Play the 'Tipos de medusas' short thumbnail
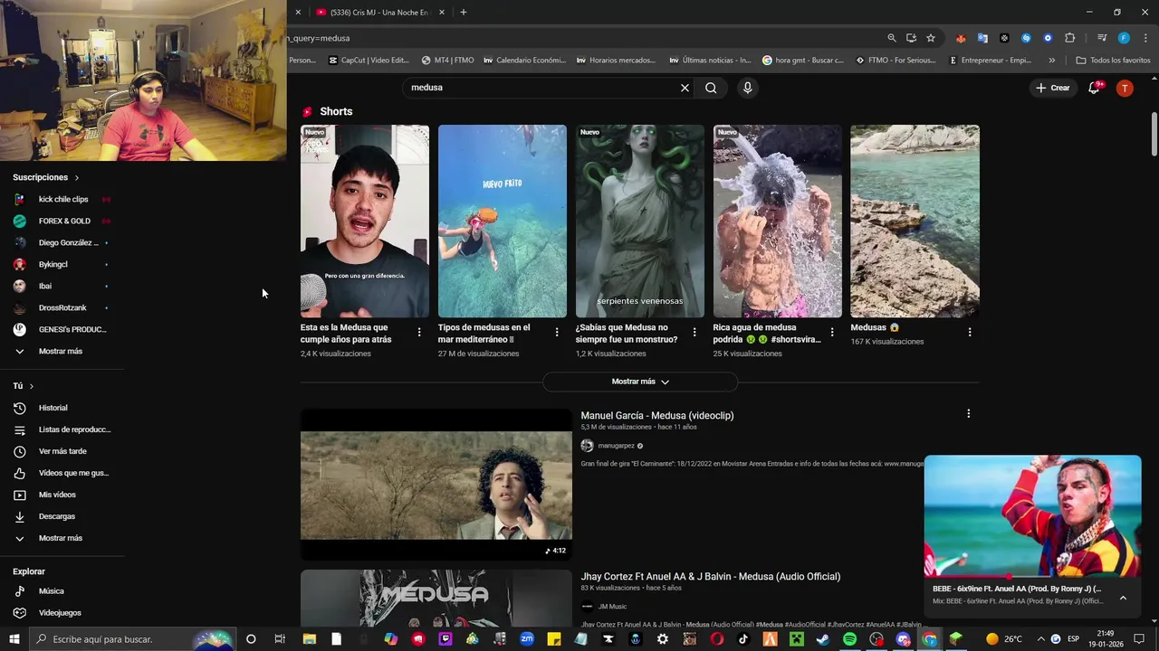 [503, 221]
